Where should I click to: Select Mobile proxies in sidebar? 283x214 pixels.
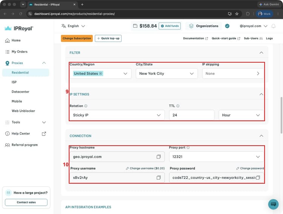17,101
